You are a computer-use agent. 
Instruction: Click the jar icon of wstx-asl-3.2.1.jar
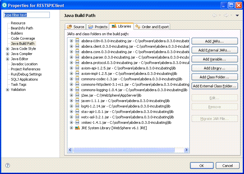coord(77,117)
